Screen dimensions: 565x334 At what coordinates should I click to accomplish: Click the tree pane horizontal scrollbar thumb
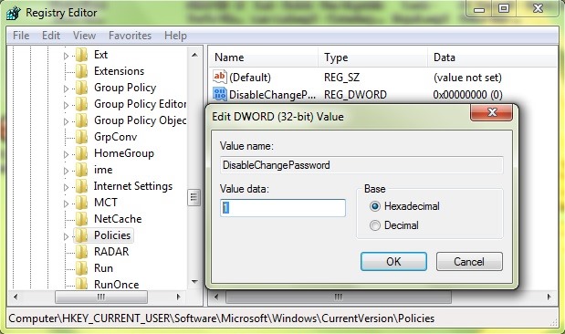[x=101, y=297]
